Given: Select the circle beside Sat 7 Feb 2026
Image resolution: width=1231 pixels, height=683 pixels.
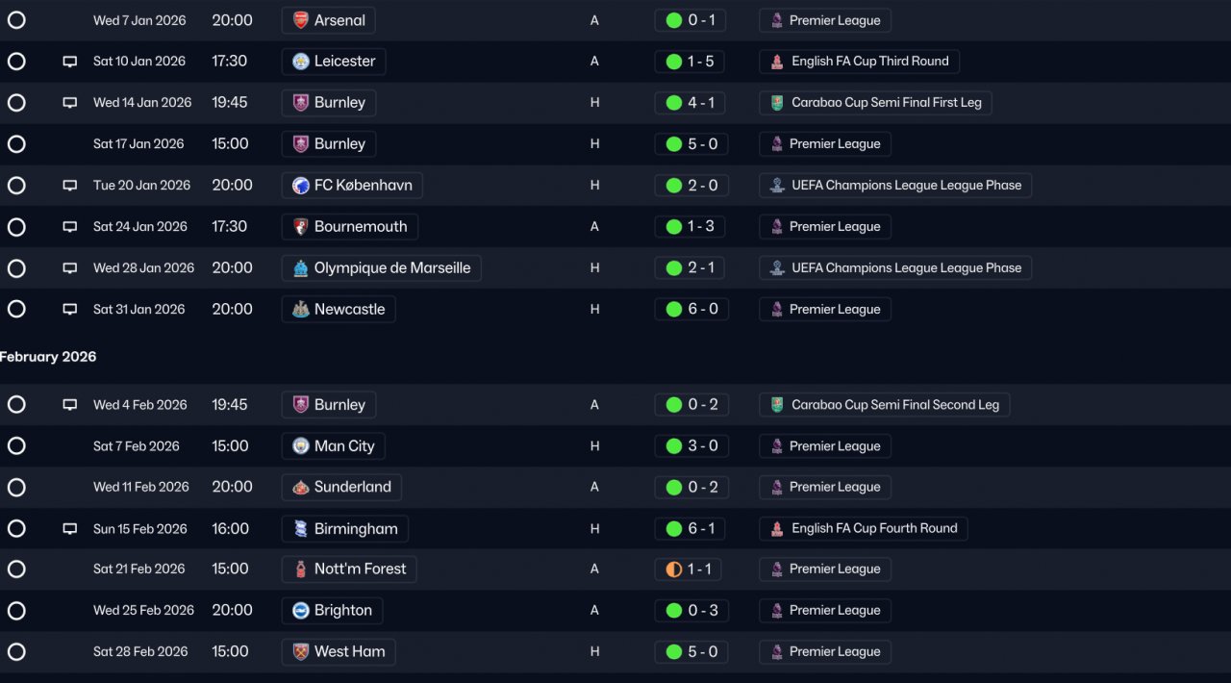Looking at the screenshot, I should click(16, 446).
